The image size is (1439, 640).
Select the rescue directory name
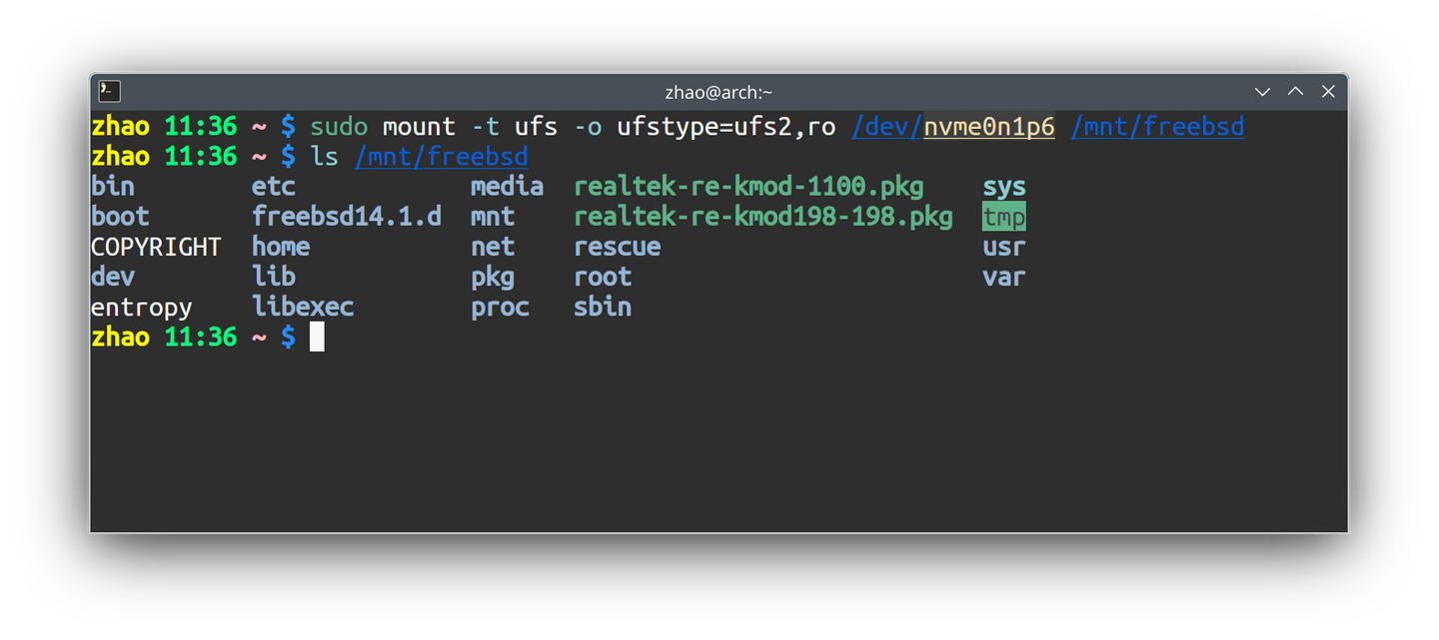click(617, 247)
